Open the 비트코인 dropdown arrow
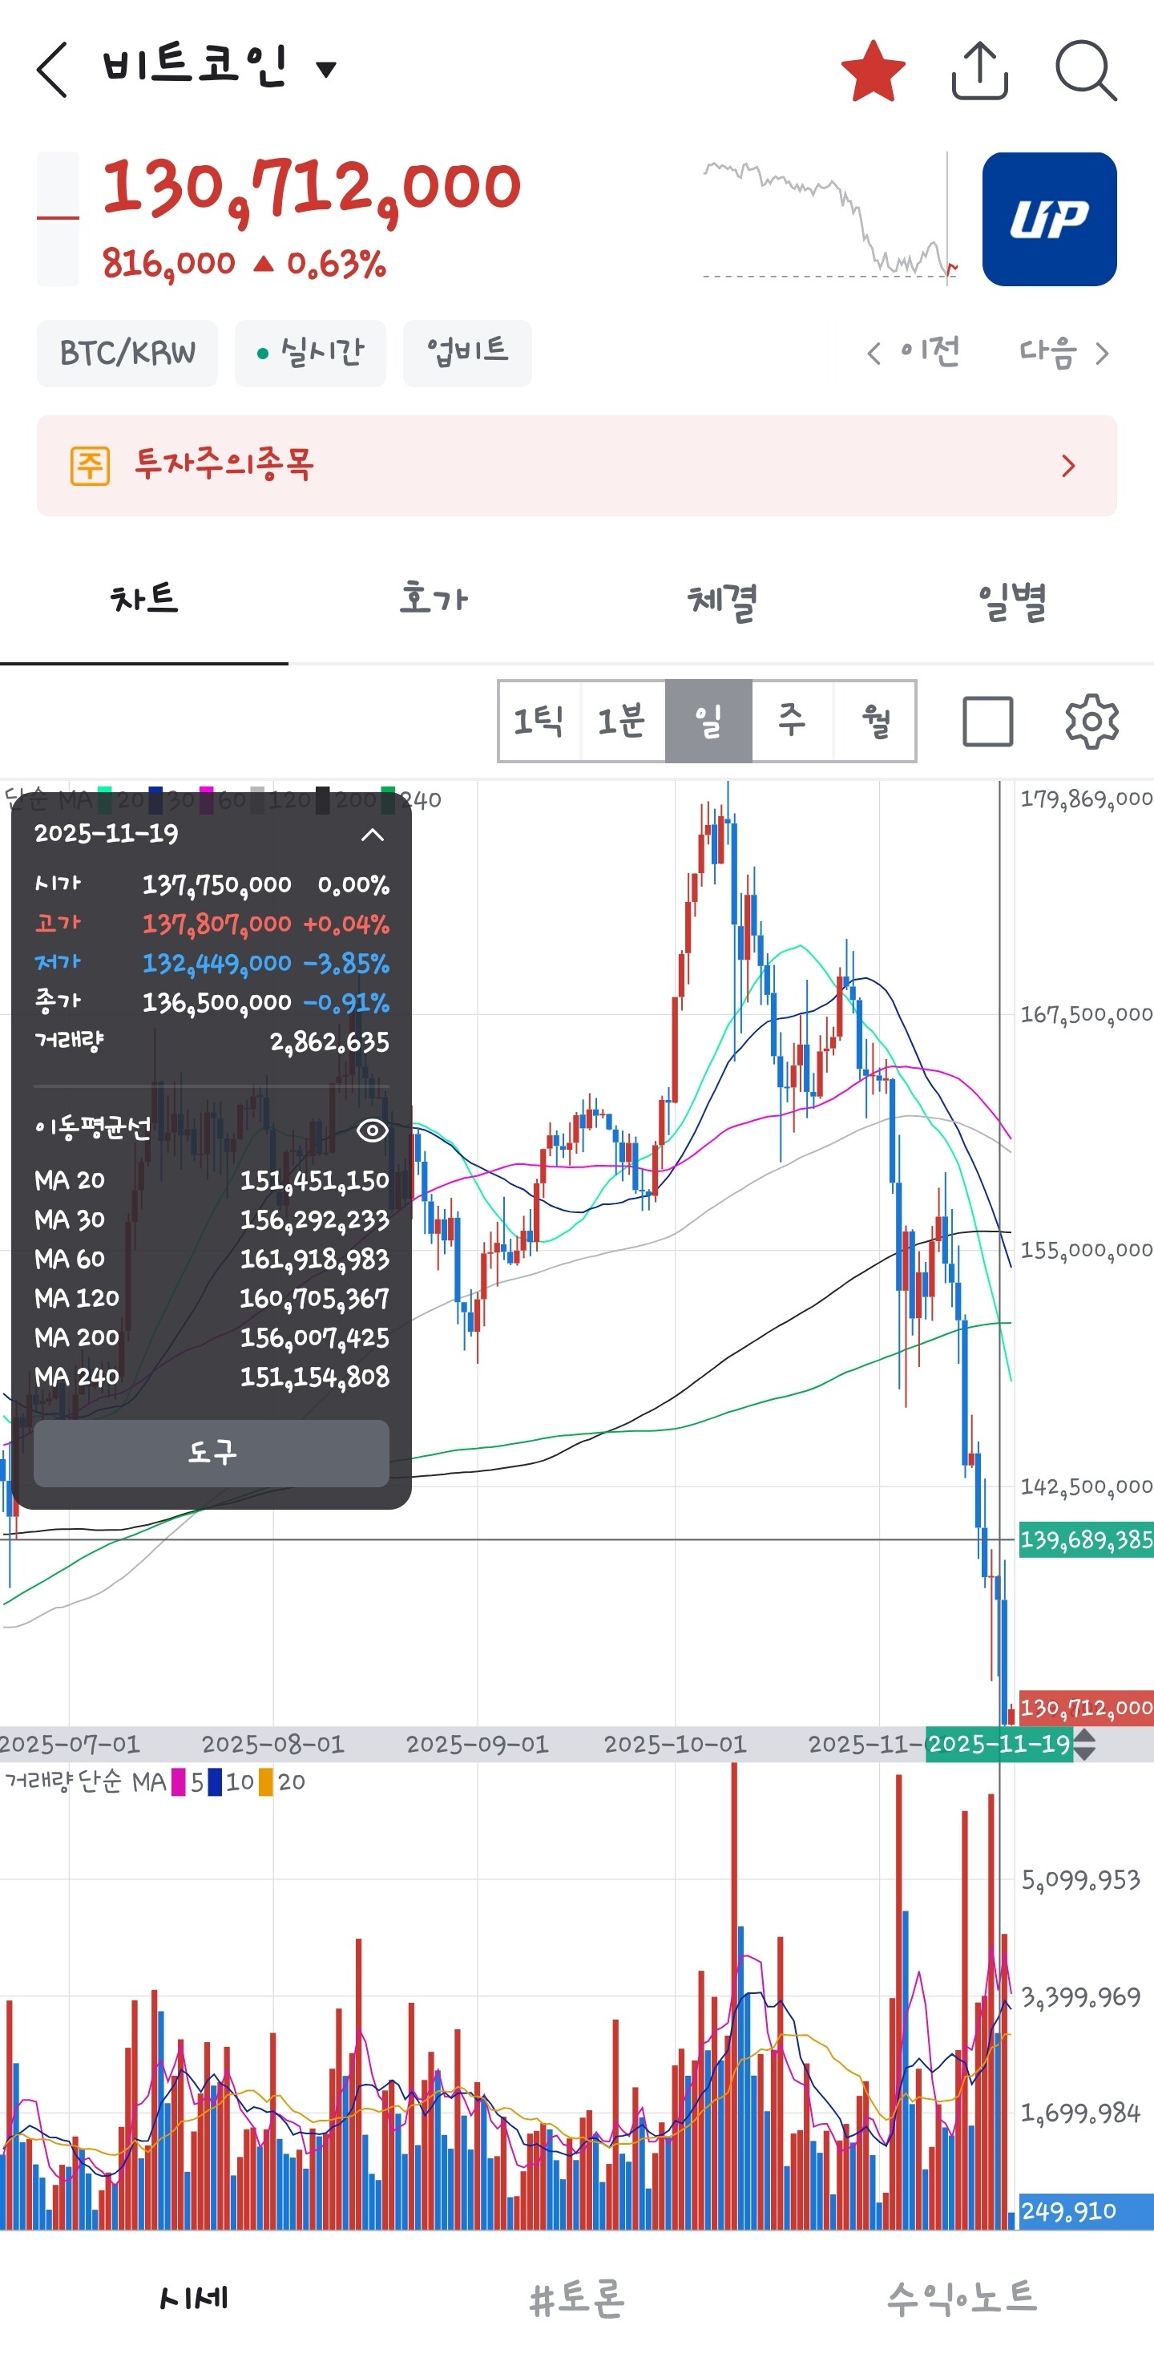 [326, 68]
